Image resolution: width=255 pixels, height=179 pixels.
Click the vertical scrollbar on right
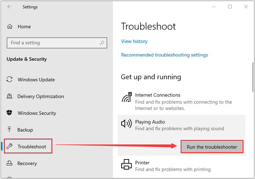(253, 77)
